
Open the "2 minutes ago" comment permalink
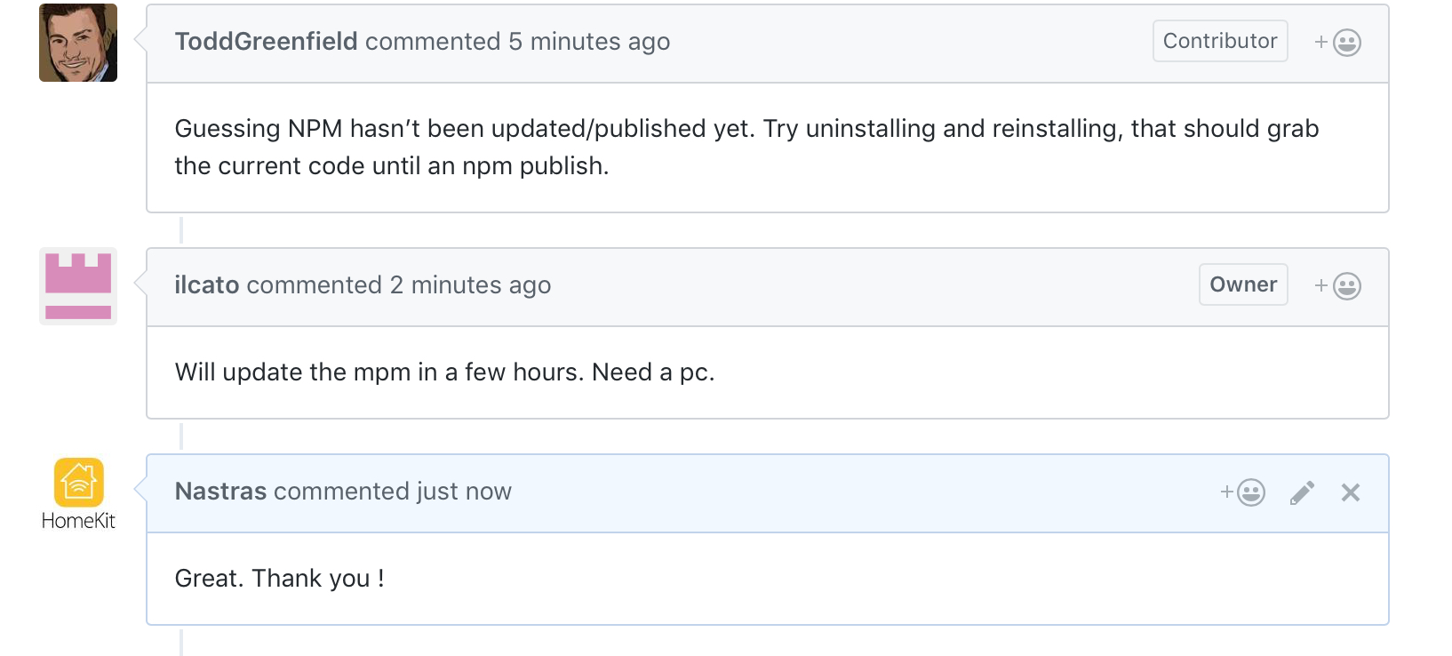[x=470, y=285]
